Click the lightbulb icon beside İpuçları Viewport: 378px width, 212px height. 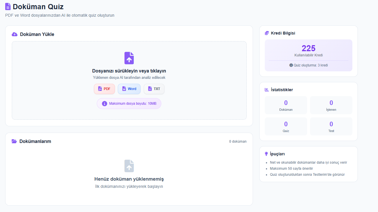coord(267,154)
